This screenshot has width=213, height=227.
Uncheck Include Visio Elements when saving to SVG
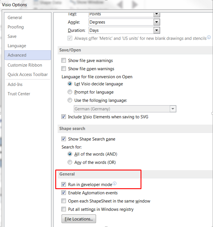pyautogui.click(x=64, y=117)
